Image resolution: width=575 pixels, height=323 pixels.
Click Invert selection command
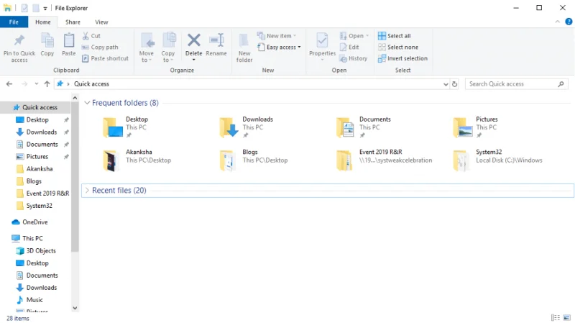[x=402, y=58]
